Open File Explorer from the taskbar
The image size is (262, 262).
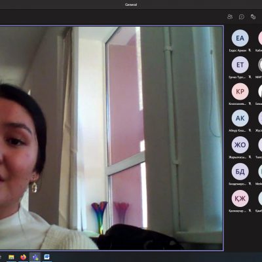coord(11,257)
